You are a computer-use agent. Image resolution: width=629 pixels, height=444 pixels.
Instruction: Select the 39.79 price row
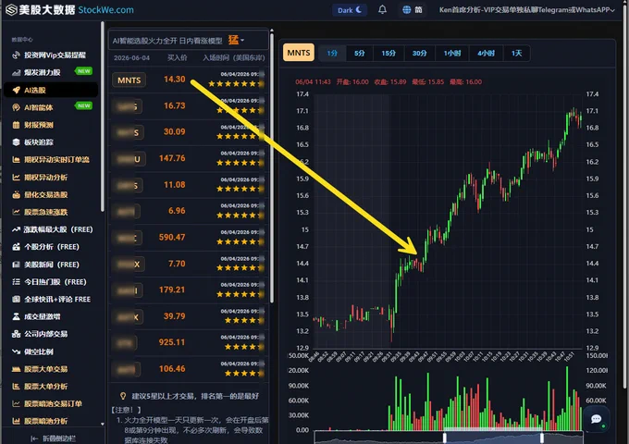189,316
